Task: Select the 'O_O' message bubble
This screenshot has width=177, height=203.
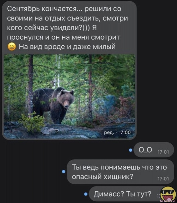Action: [154, 150]
